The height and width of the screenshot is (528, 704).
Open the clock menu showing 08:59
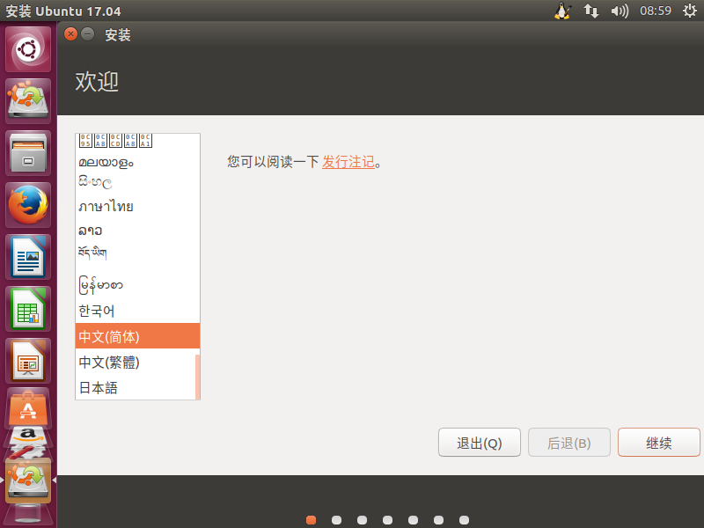655,11
